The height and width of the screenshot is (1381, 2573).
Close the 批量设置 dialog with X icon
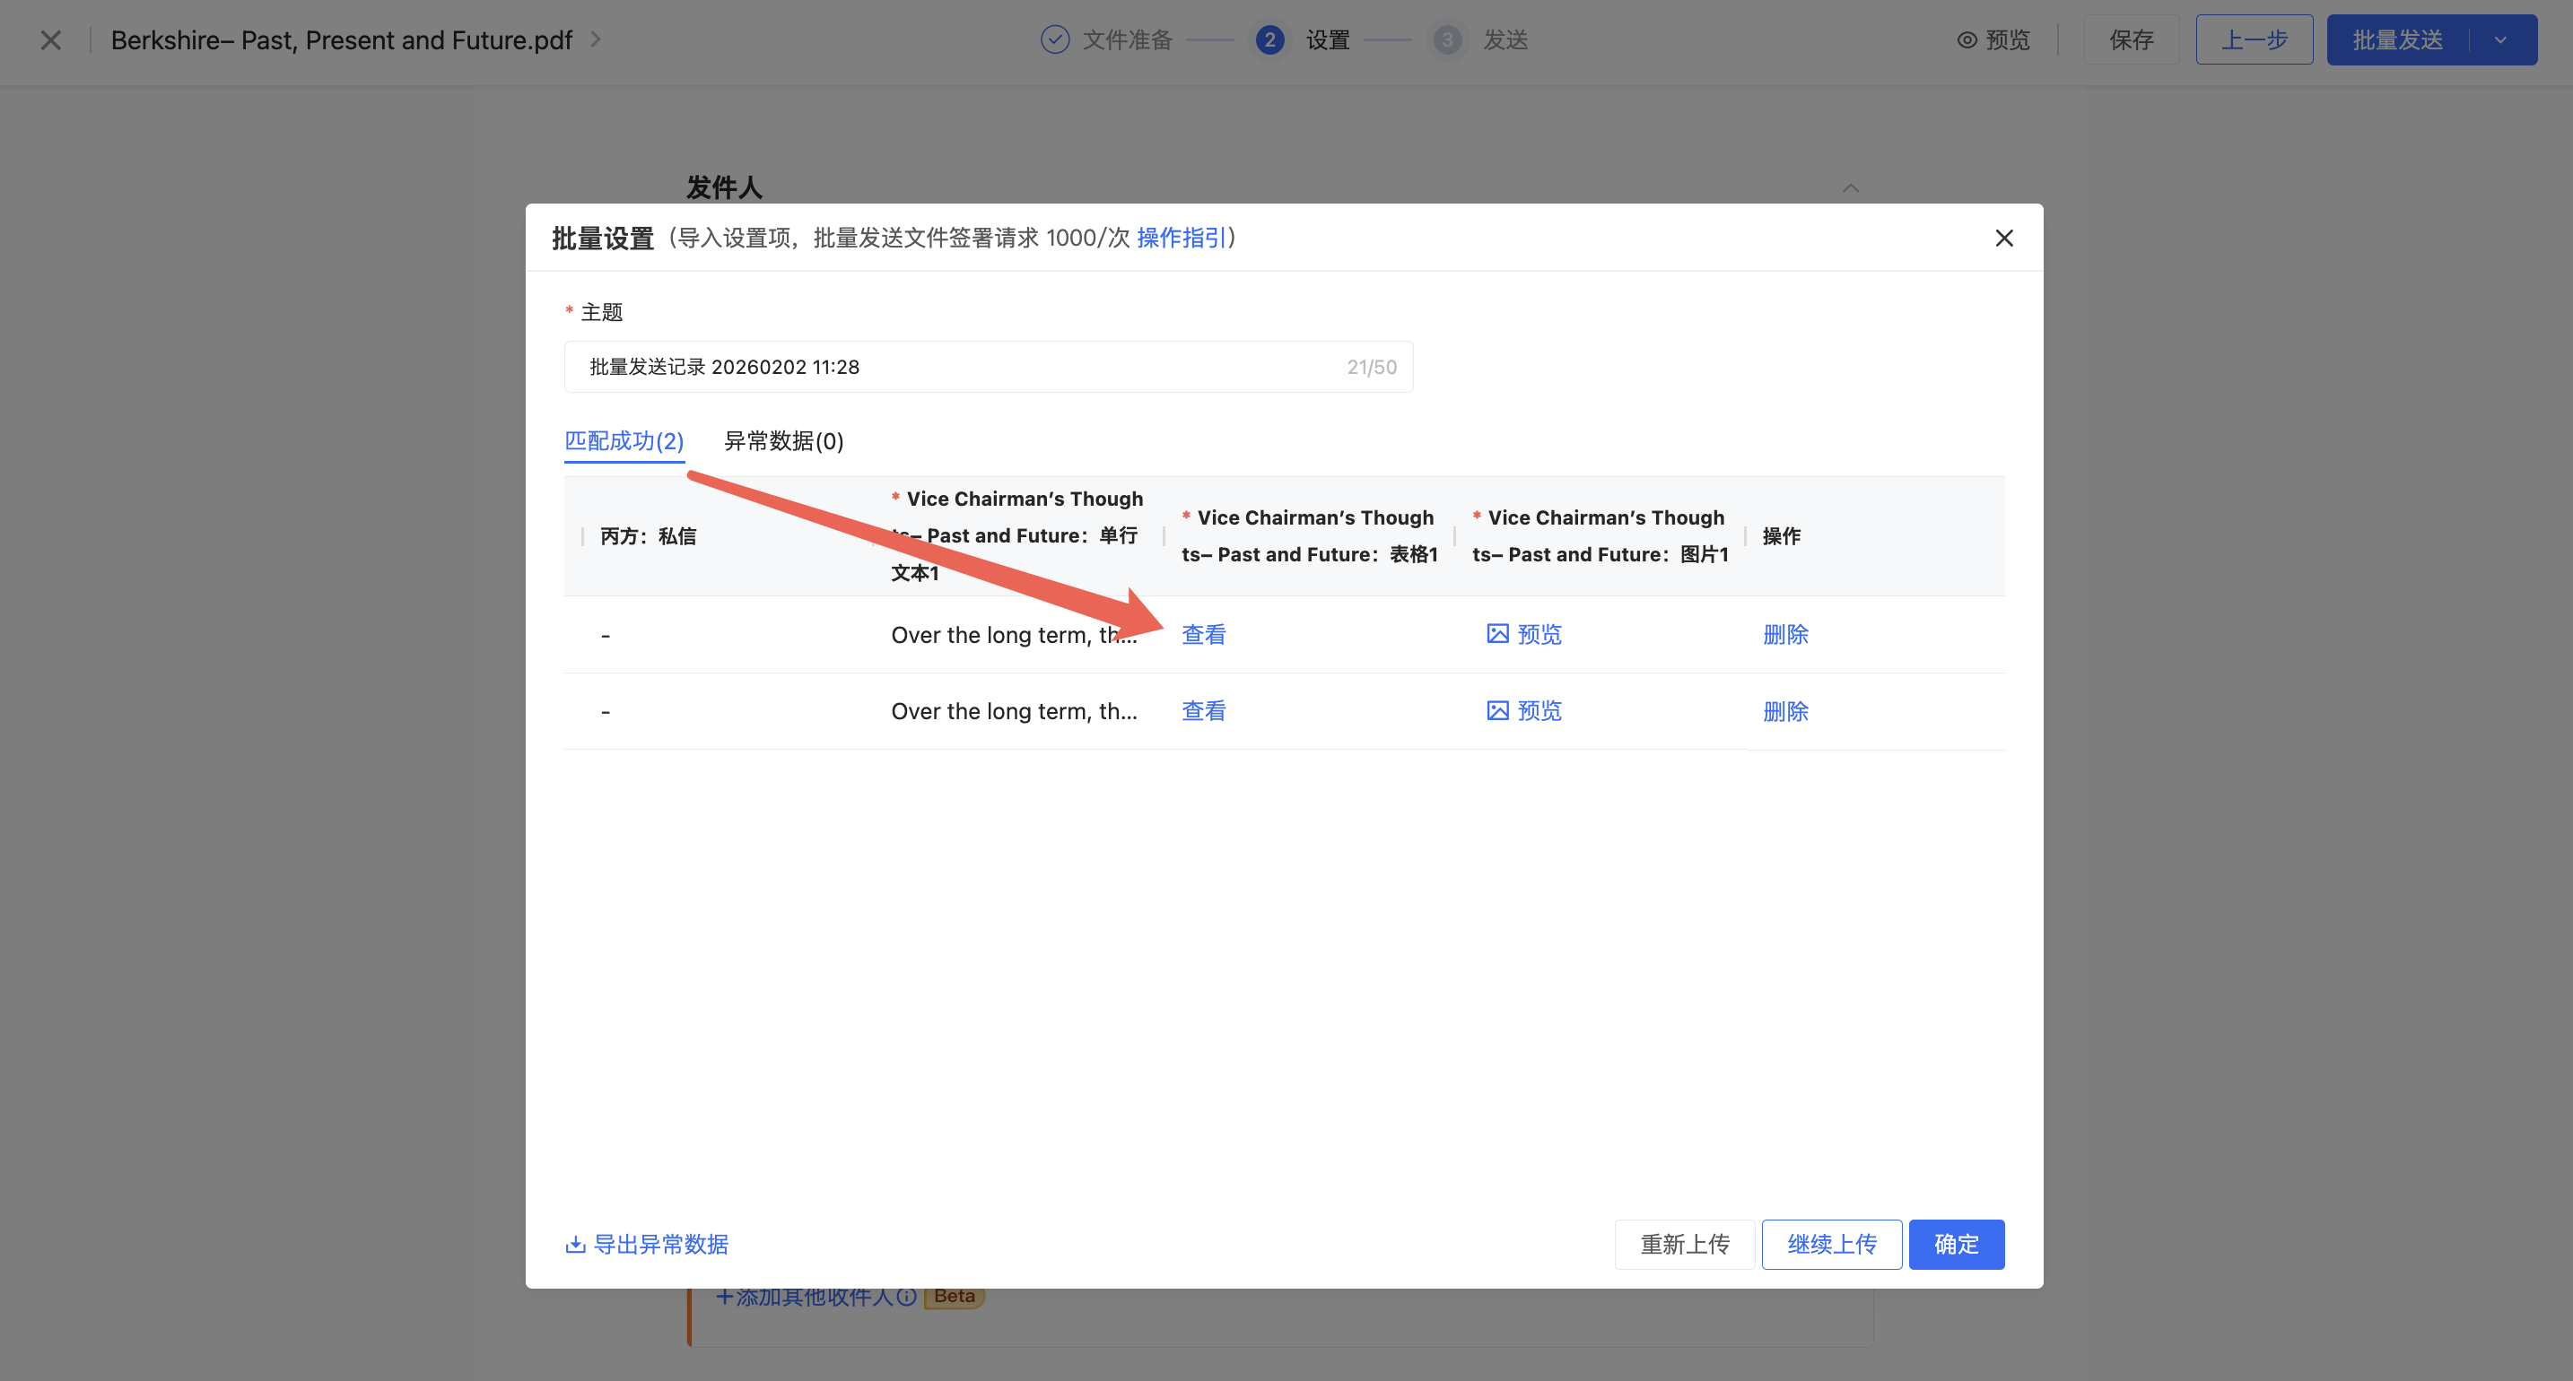pyautogui.click(x=2003, y=238)
